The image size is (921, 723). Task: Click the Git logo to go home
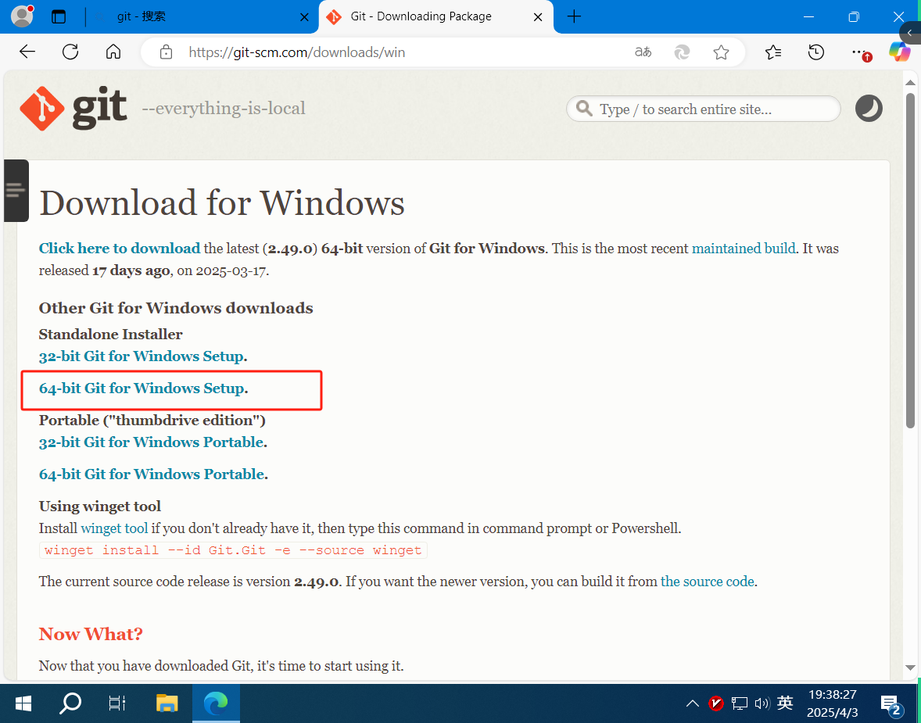click(x=73, y=109)
